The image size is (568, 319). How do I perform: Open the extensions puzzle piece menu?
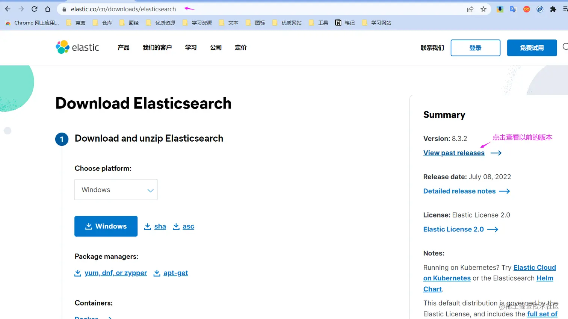coord(553,9)
